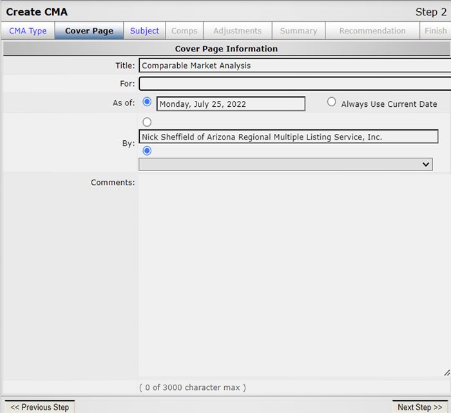Click the 'Step 2' indicator text

pos(431,12)
